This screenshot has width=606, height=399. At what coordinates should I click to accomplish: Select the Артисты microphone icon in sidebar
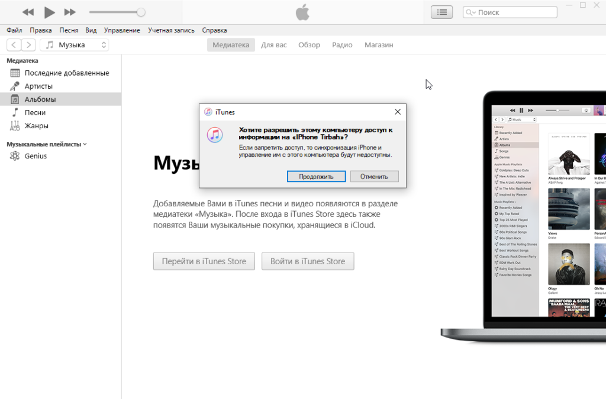click(15, 86)
